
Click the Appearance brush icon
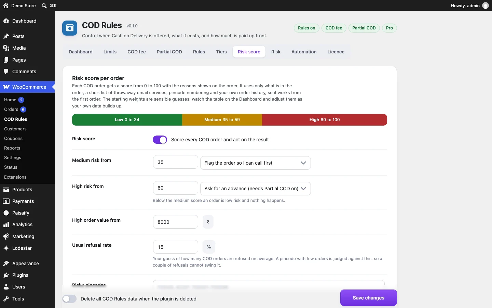6,264
